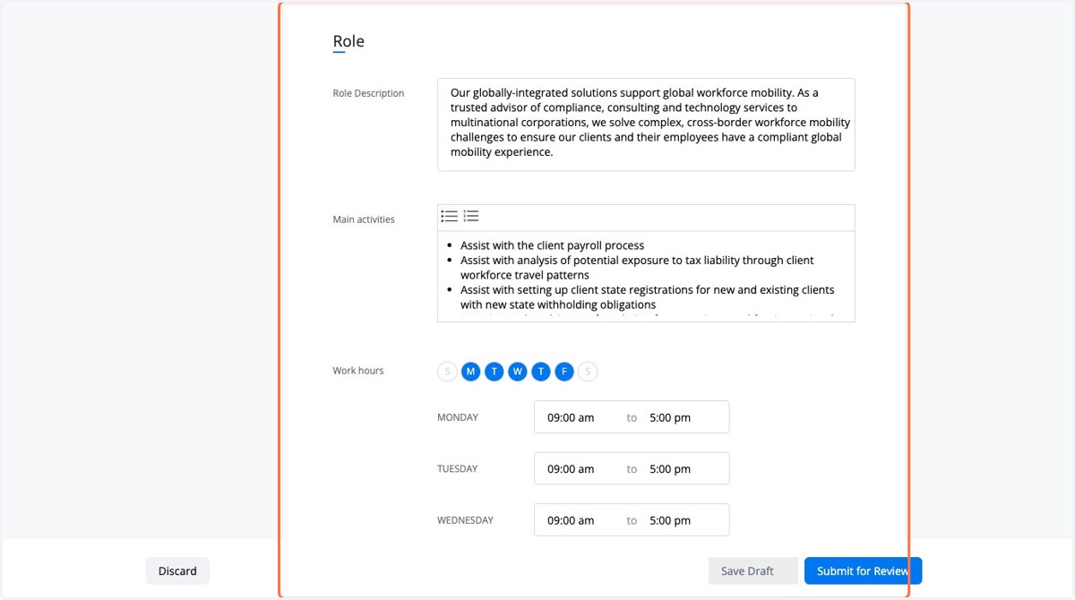Toggle the first S (Sunday) work day
Screen dimensions: 1075x600
coord(448,372)
